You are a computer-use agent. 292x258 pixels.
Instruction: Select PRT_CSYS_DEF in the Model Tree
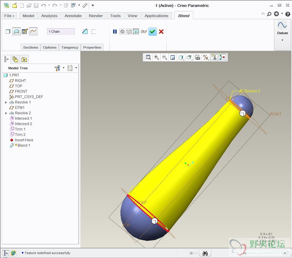[26, 97]
